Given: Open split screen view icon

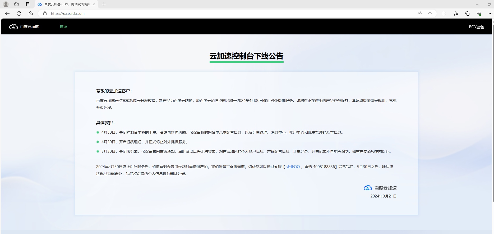Looking at the screenshot, I should (444, 13).
